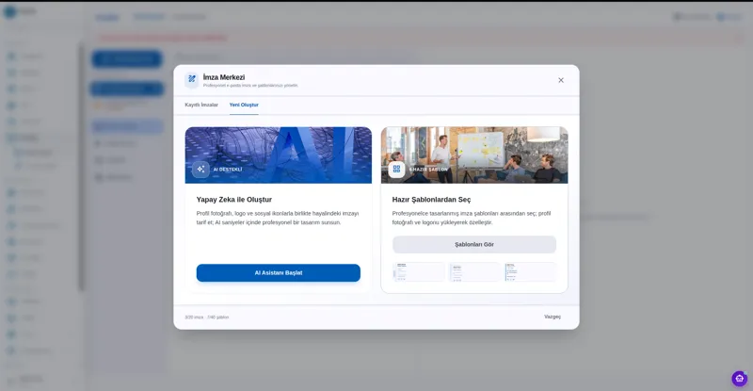Click the imza and şablon count text in footer
The height and width of the screenshot is (391, 753).
click(207, 318)
